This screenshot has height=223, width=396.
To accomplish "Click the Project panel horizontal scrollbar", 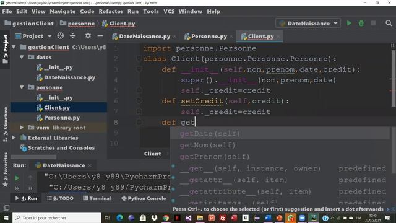I will pos(33,157).
